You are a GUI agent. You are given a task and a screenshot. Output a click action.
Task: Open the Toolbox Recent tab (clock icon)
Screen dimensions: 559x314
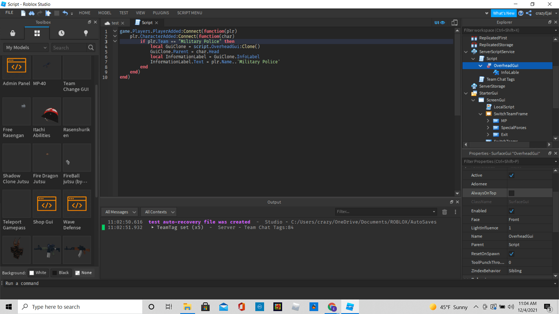(61, 33)
